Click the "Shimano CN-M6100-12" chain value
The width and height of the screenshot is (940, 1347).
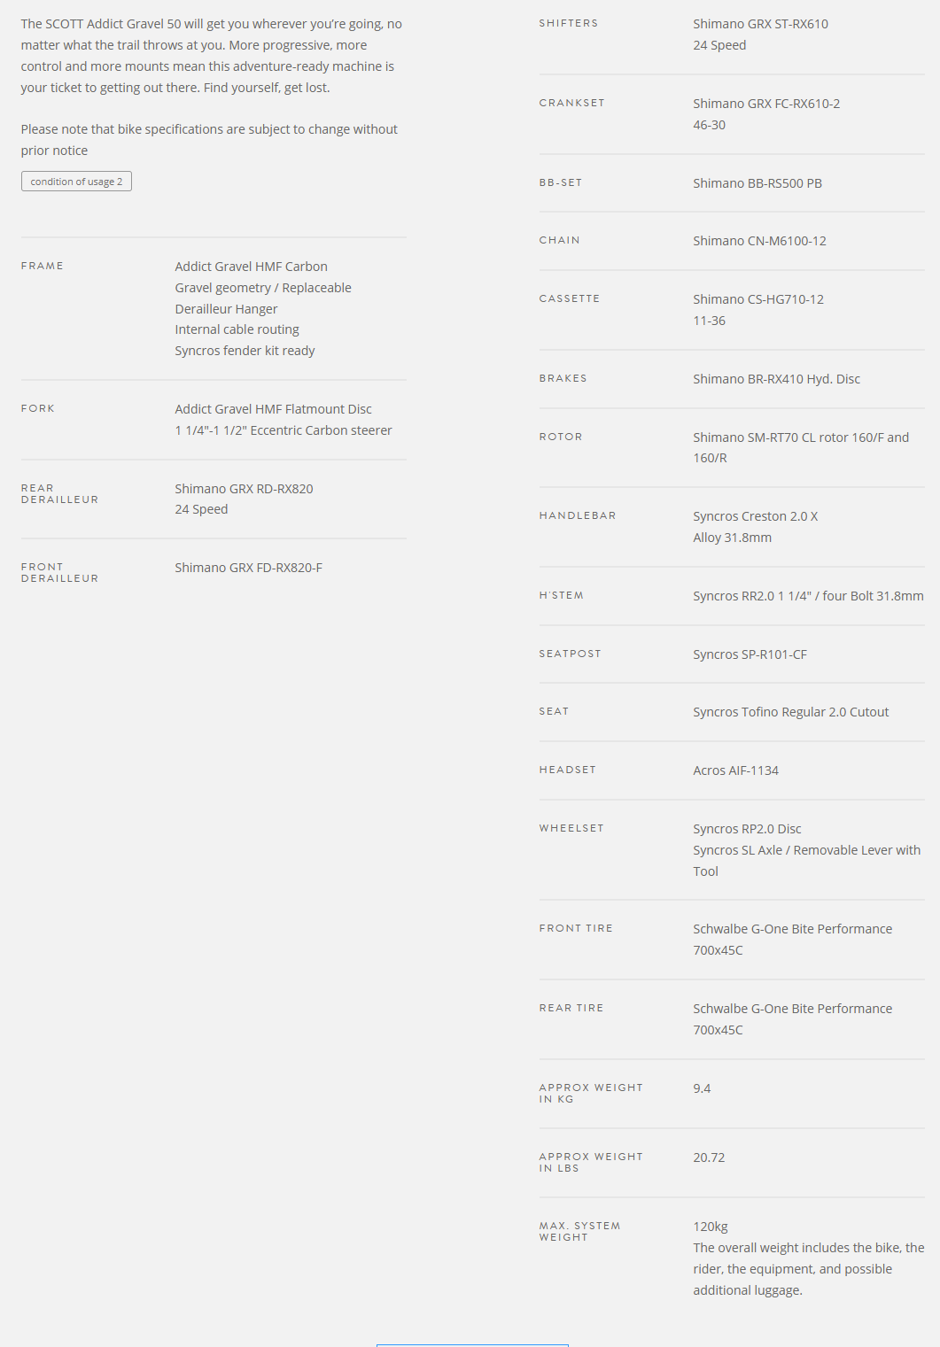click(x=759, y=241)
